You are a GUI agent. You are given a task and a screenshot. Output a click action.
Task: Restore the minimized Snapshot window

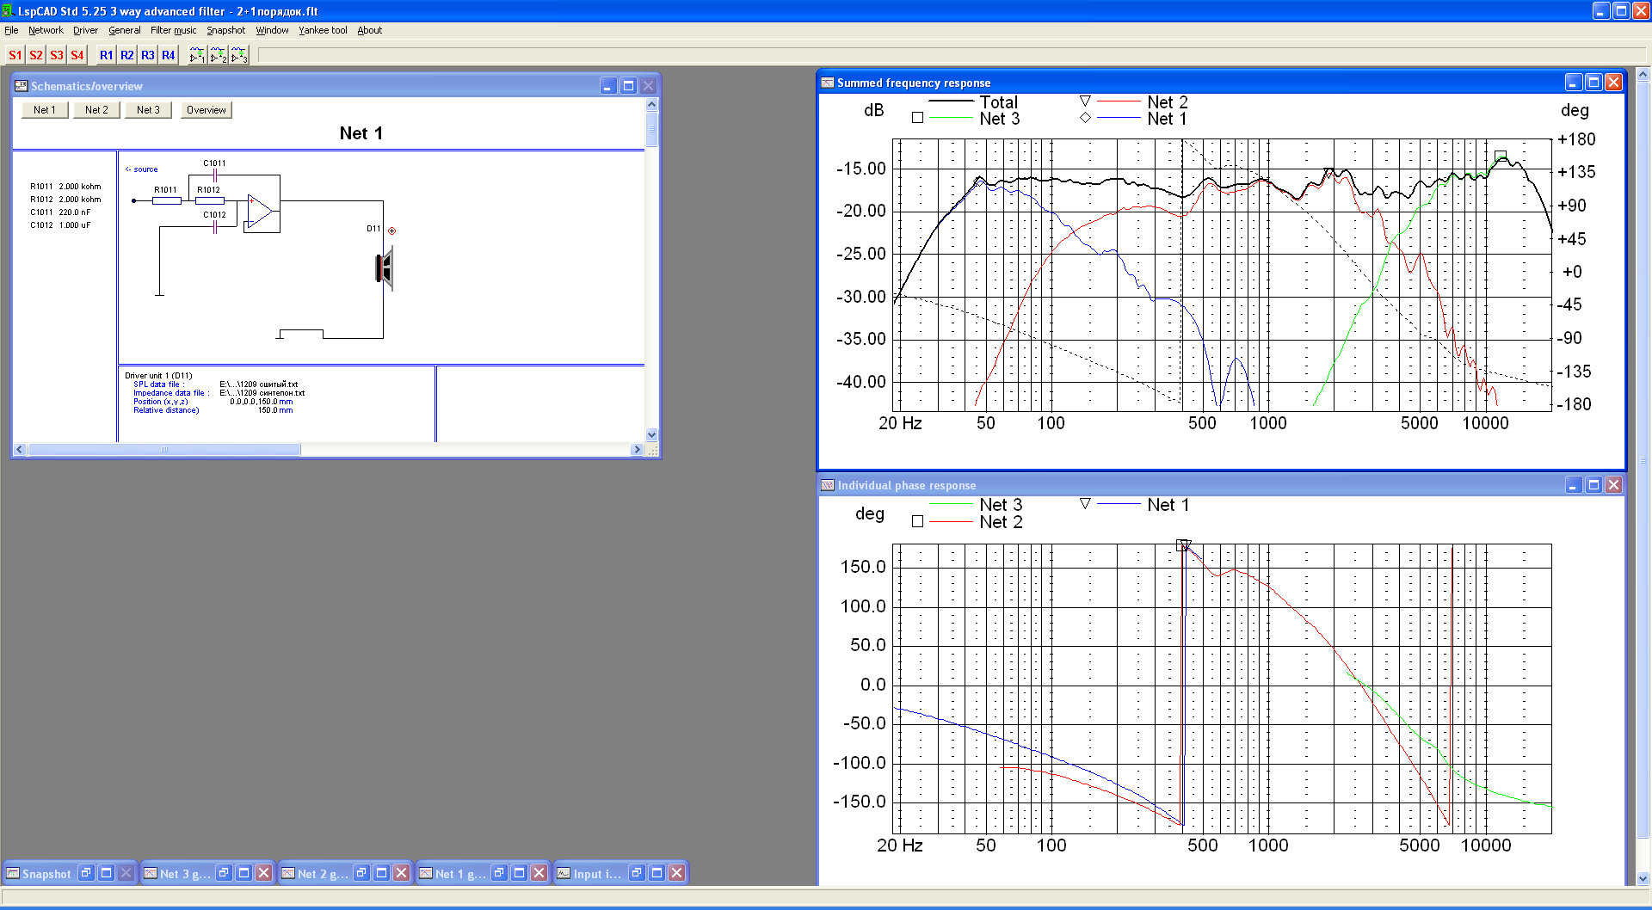(x=86, y=873)
